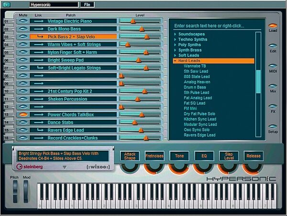
Task: Open the File menu
Action: pos(88,5)
